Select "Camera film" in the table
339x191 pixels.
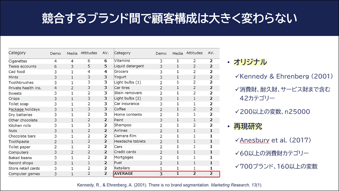click(x=125, y=136)
